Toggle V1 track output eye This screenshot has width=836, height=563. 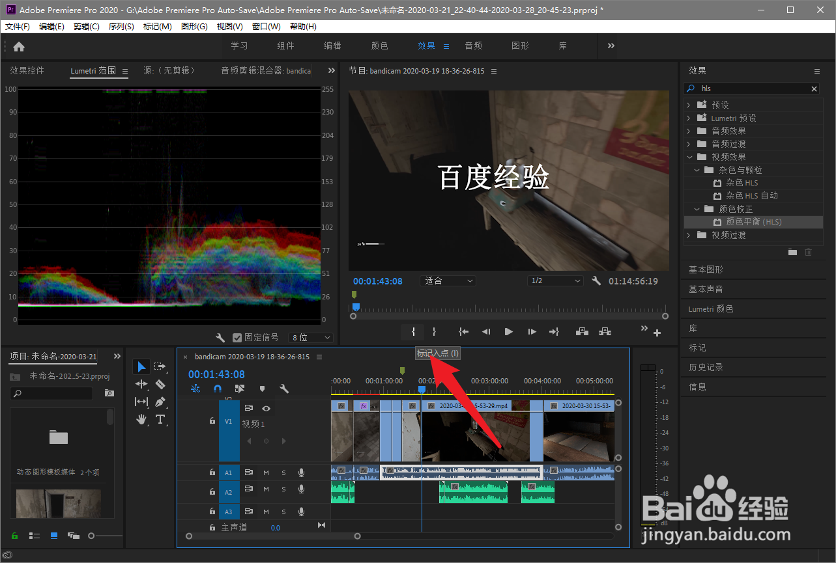pos(266,408)
